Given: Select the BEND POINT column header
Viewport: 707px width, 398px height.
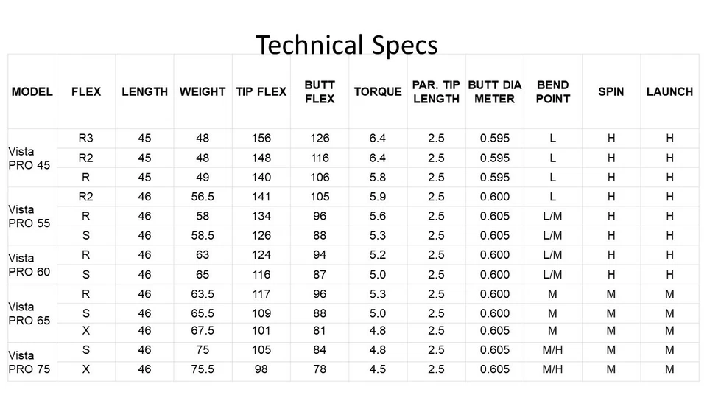Looking at the screenshot, I should click(x=552, y=92).
